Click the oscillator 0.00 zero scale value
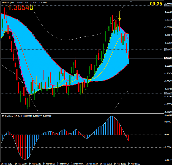 point(166,135)
